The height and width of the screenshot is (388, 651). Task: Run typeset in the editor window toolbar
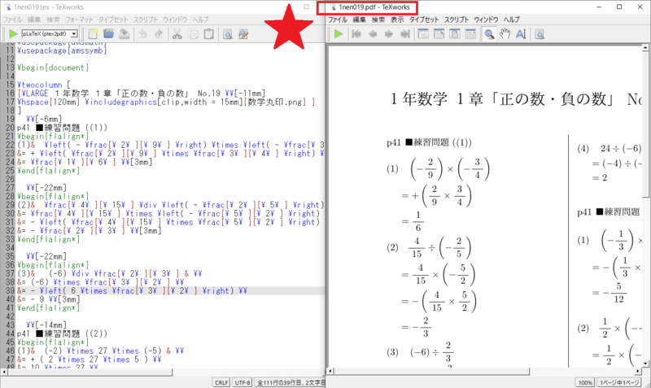click(13, 34)
